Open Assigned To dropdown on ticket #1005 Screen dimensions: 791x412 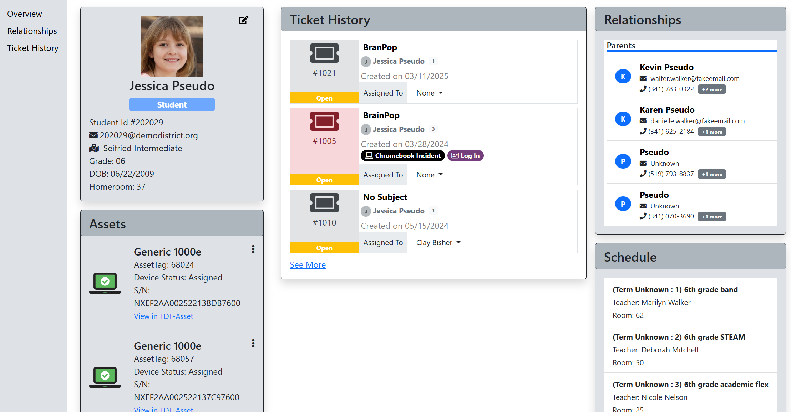430,175
